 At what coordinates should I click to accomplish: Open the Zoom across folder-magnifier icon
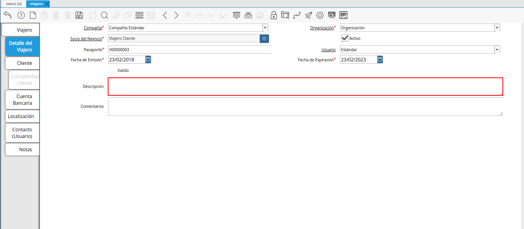(x=285, y=15)
